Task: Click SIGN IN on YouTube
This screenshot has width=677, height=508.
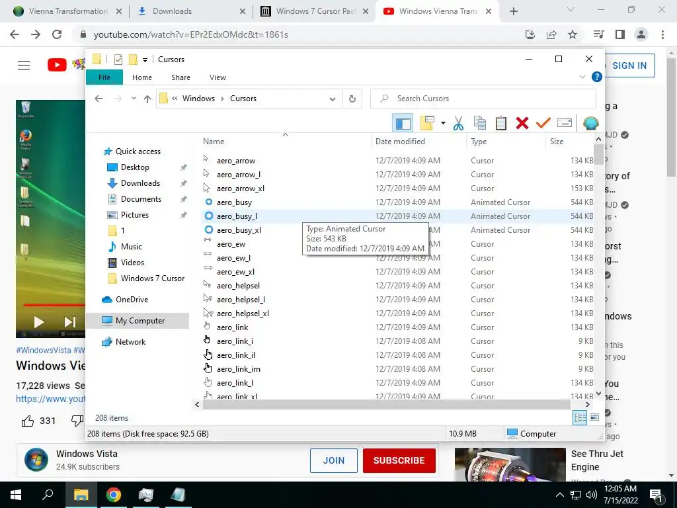Action: 629,65
